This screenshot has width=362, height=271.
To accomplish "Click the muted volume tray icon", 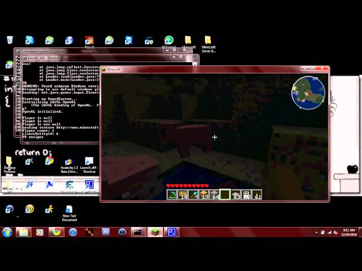I will [x=336, y=233].
